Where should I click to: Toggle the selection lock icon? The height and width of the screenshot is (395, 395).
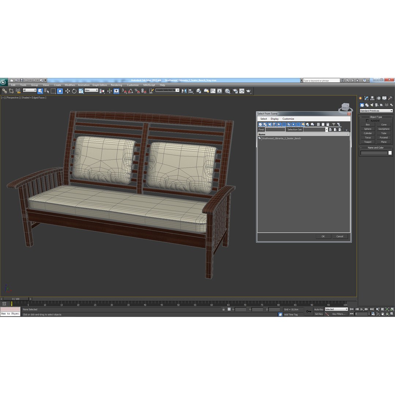click(223, 309)
